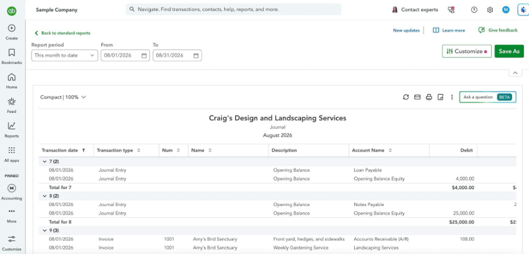Open the Compact 100% view dropdown
Viewport: 529px width, 254px height.
click(x=63, y=97)
